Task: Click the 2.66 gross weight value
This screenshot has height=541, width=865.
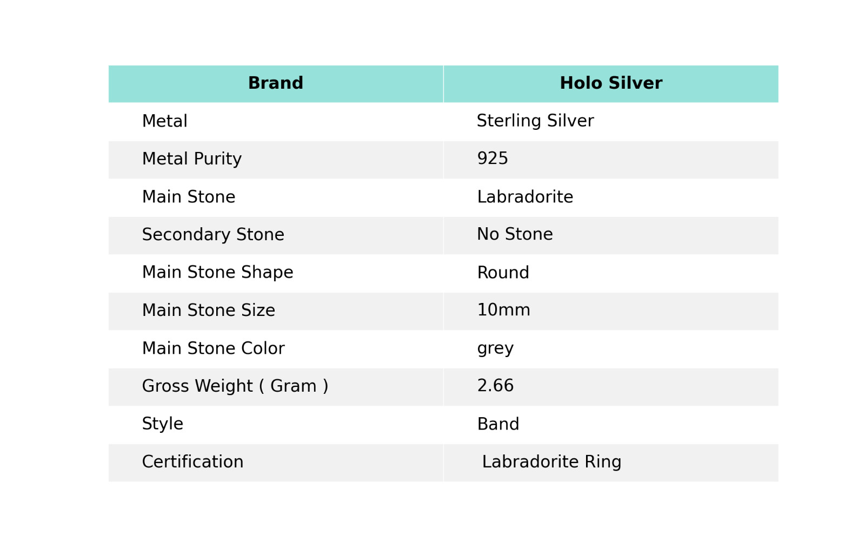Action: (495, 386)
